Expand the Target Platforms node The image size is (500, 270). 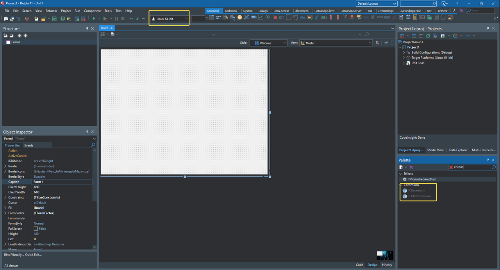pos(404,58)
